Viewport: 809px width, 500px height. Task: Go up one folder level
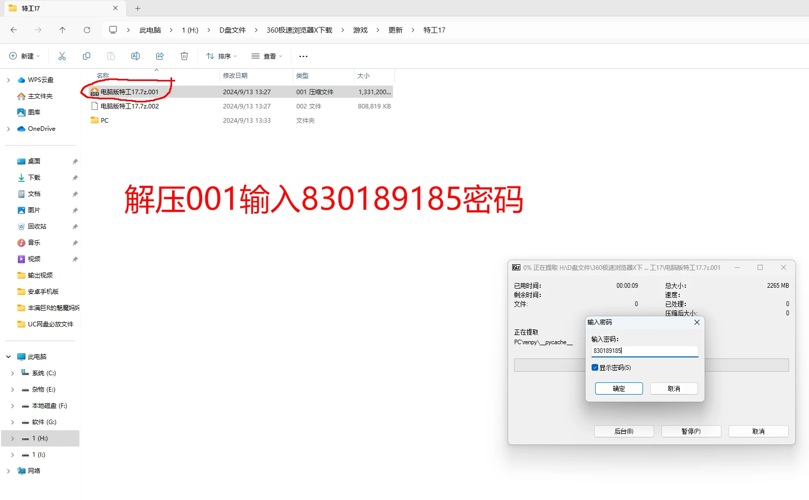tap(63, 30)
